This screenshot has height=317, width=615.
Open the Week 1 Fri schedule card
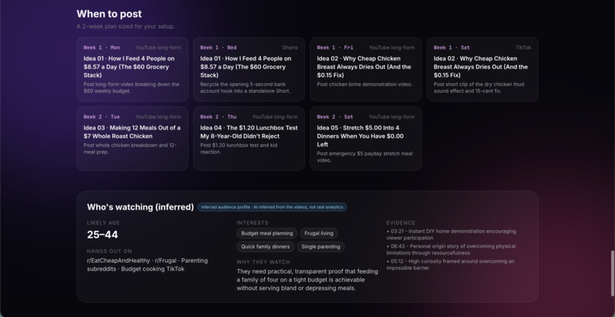[365, 69]
